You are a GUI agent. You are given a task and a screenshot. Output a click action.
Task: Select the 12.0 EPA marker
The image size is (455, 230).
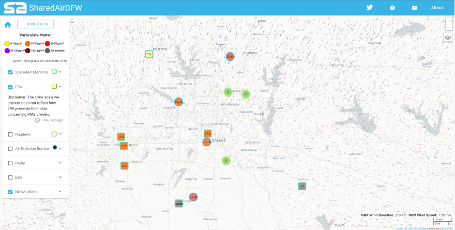click(124, 165)
